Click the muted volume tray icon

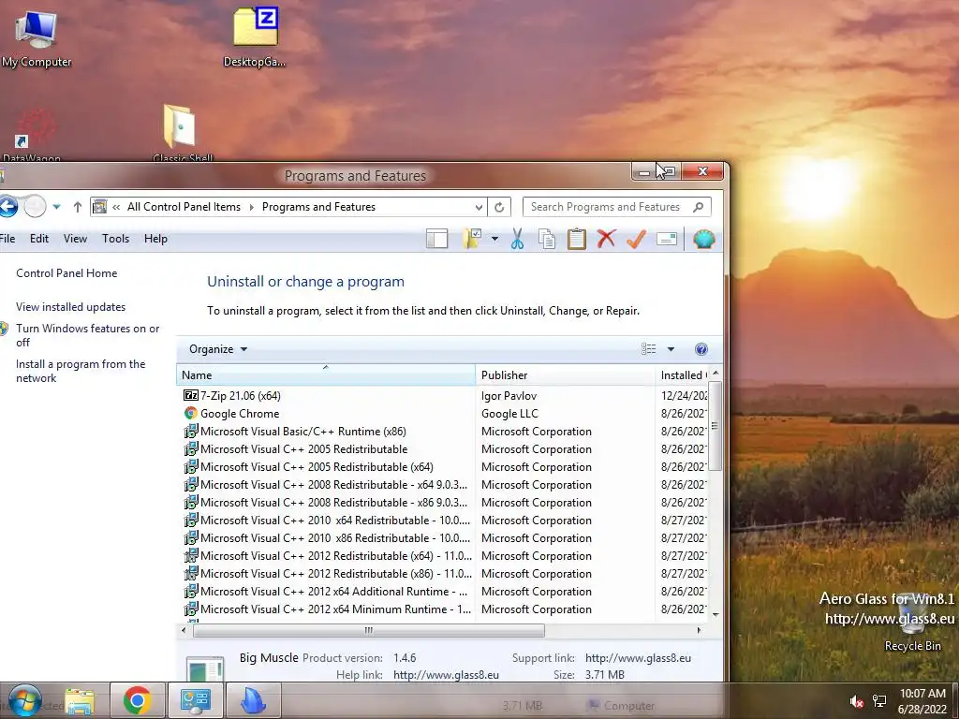(x=857, y=701)
